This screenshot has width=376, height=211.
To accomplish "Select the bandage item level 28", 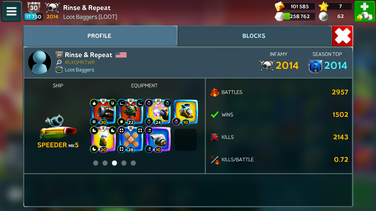I will point(131,139).
